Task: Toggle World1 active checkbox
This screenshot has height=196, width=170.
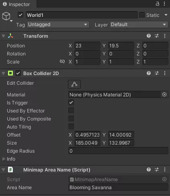Action: pos(20,15)
